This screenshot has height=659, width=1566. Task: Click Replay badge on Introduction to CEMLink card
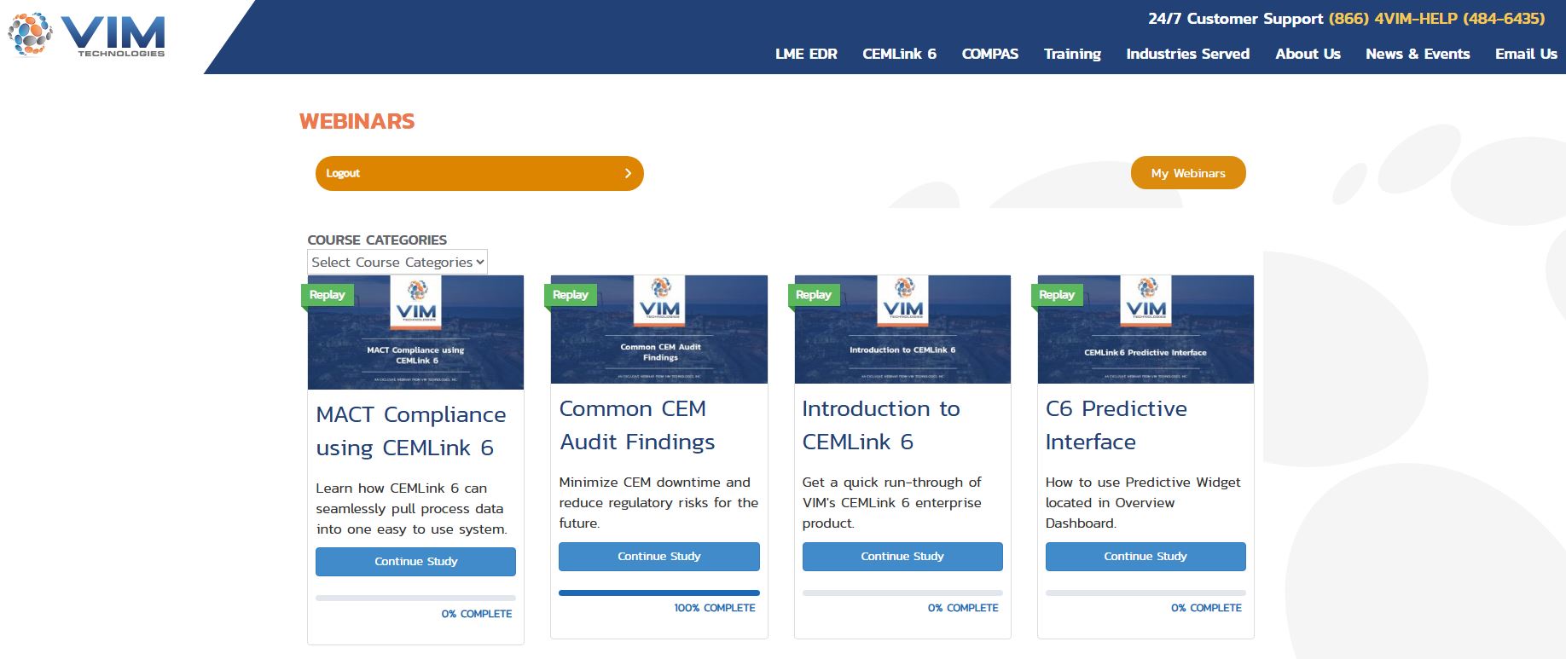[813, 295]
